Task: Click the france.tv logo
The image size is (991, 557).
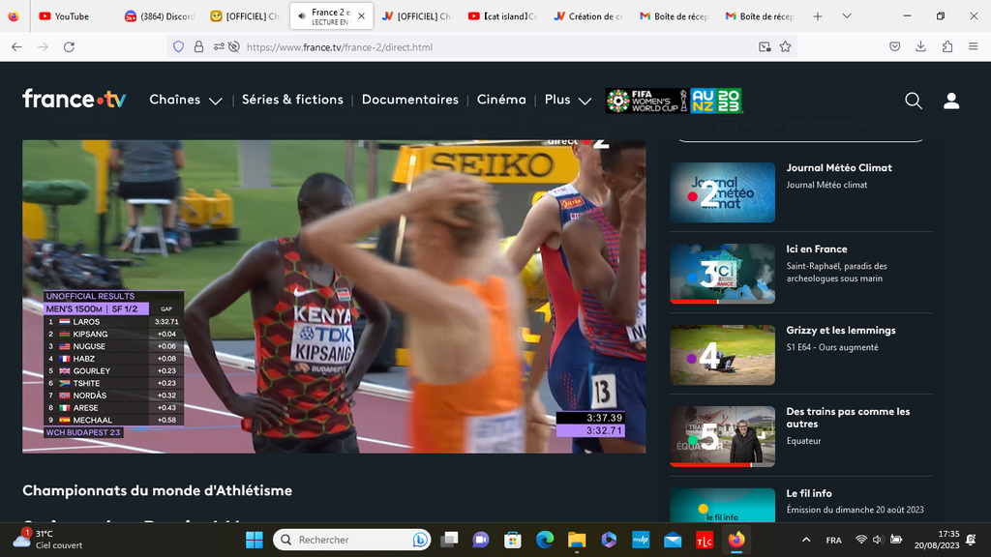Action: pos(74,100)
